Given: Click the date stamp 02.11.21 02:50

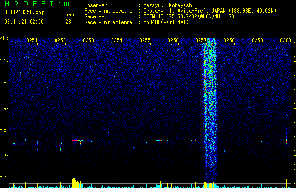Looking at the screenshot, I should coord(24,22).
